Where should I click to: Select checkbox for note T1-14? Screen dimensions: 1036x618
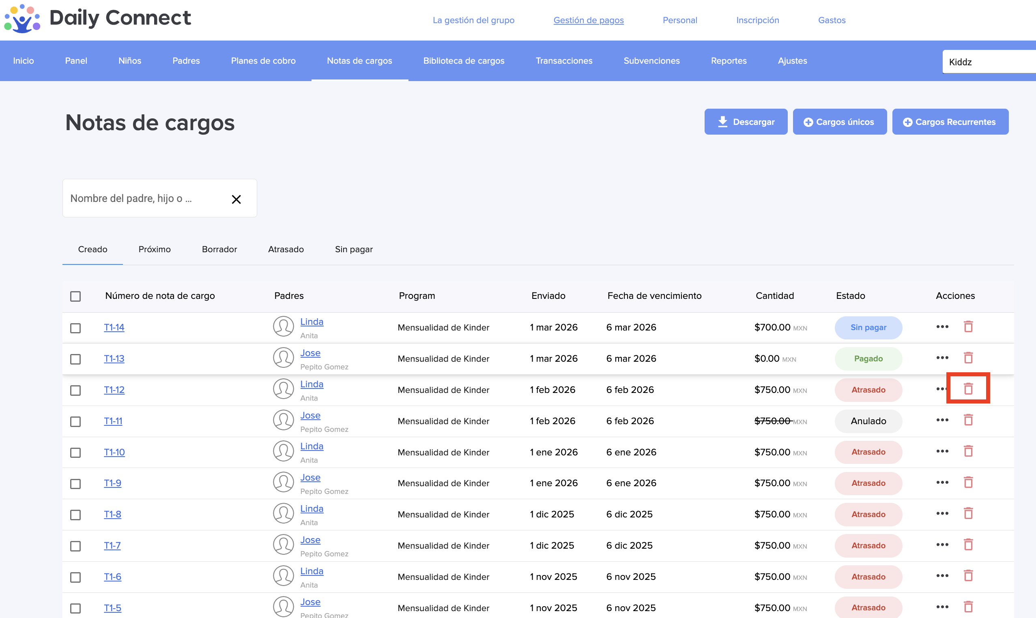coord(75,328)
